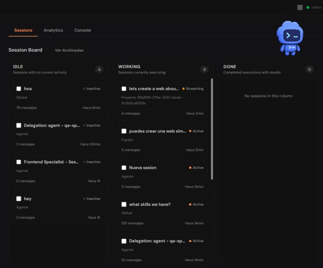The width and height of the screenshot is (323, 268).
Task: Open working 'Delegation: agent - qa-sp...' session title
Action: (157, 241)
